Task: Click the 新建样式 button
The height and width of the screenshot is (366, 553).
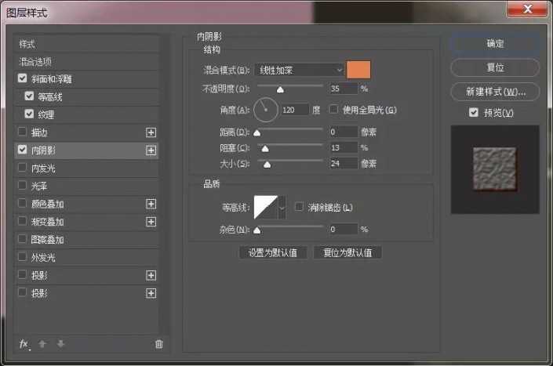Action: point(494,92)
